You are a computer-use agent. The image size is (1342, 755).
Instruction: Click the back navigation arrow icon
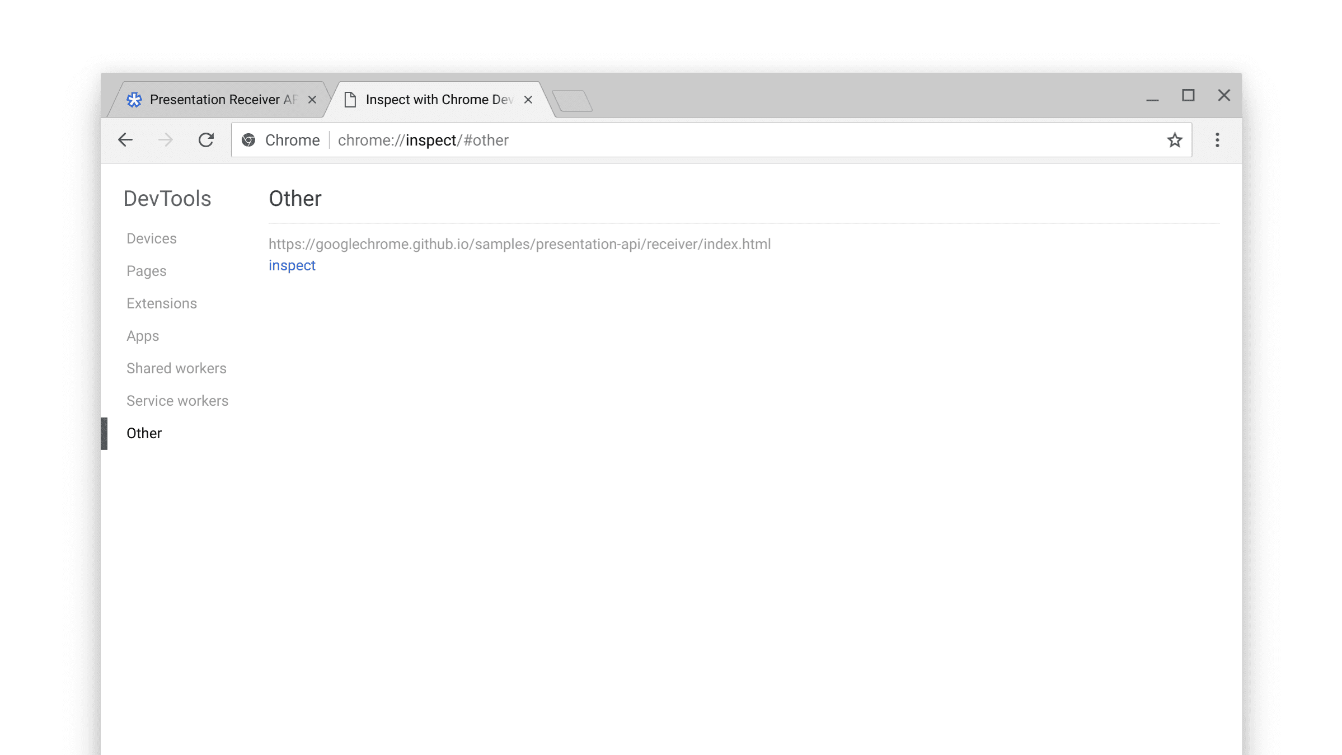(124, 139)
